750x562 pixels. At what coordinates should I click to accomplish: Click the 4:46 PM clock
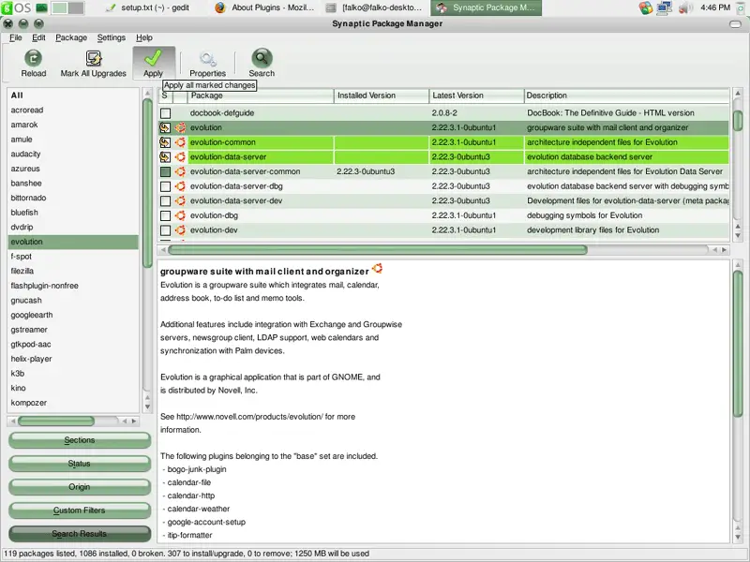point(715,7)
